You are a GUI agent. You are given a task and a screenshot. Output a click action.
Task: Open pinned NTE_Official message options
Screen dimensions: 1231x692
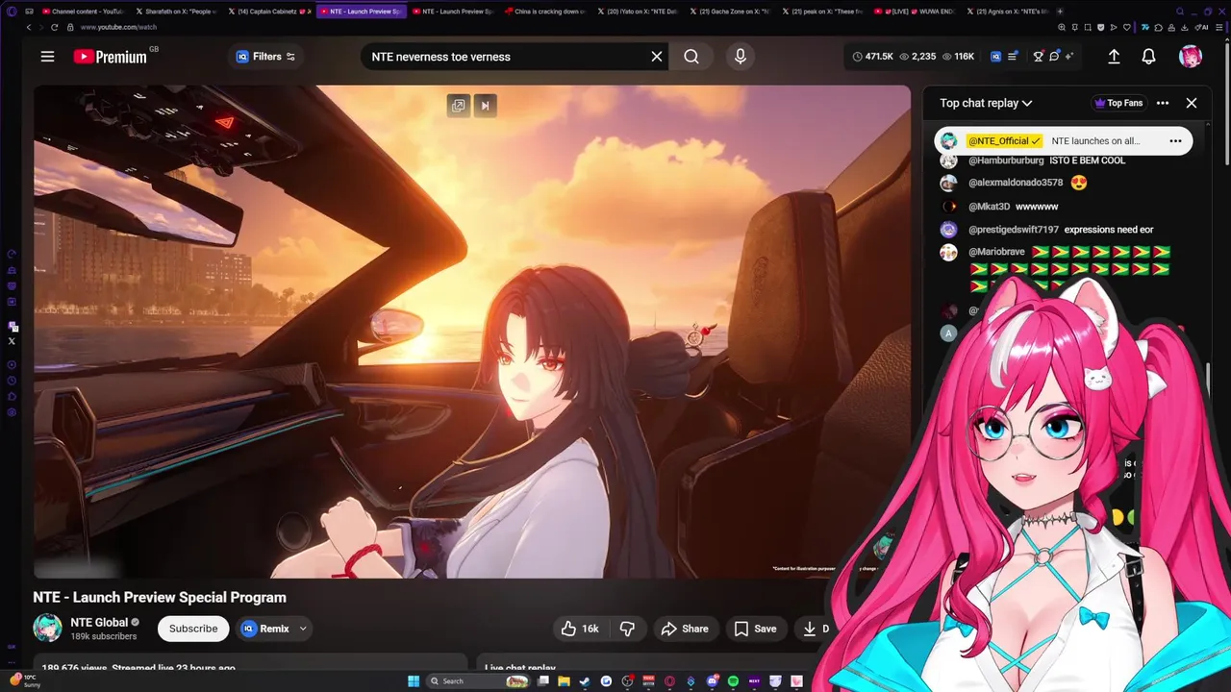tap(1175, 140)
